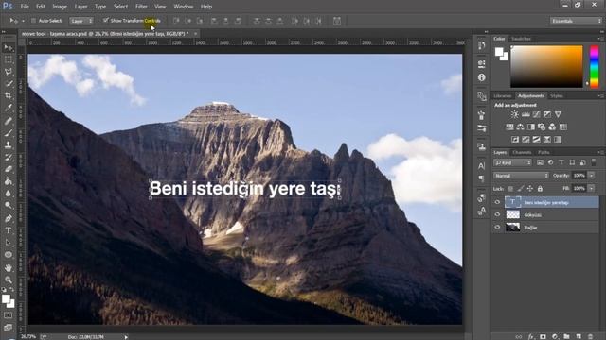Click the add layer style fx button
Viewport: 606px width, 340px height.
pos(531,336)
